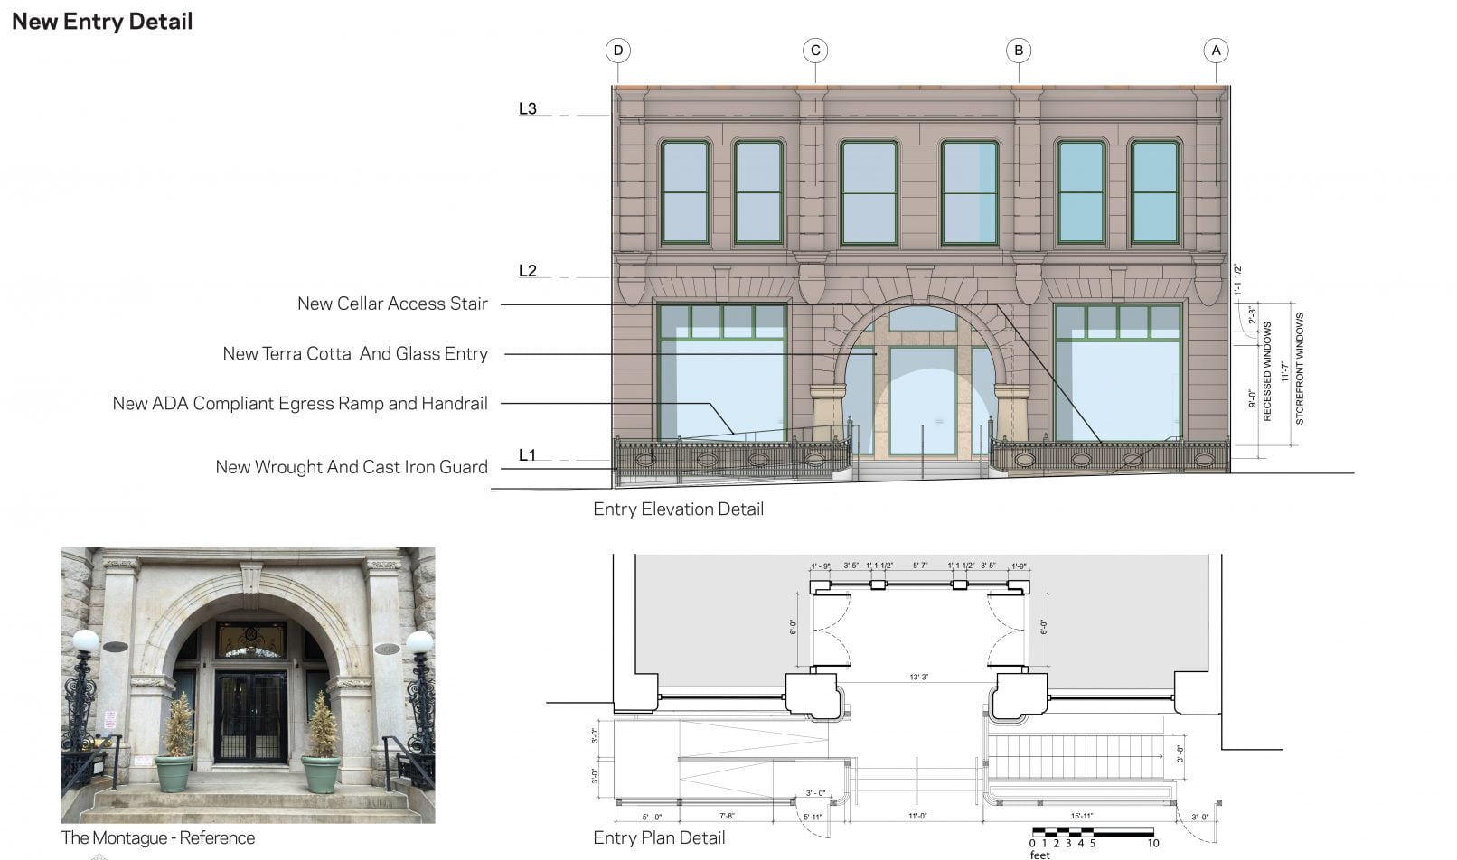This screenshot has width=1457, height=860.
Task: Click the left storefront window in elevation
Action: tap(721, 372)
